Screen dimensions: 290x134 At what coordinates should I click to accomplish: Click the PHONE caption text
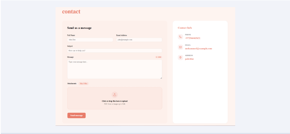tap(188, 35)
